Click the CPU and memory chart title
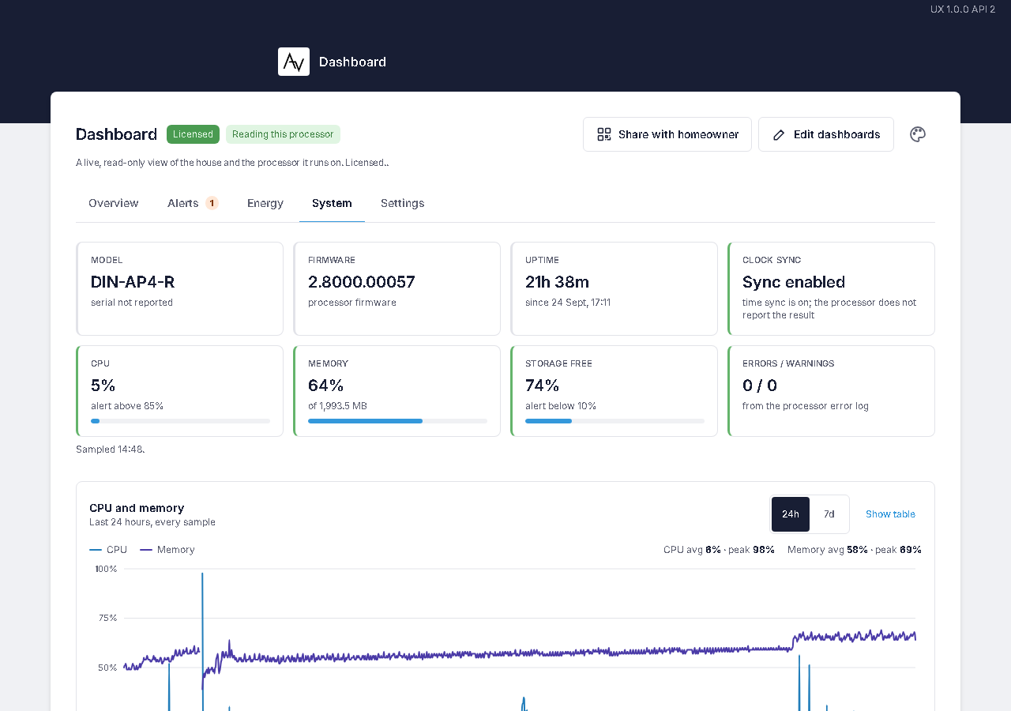 coord(137,508)
